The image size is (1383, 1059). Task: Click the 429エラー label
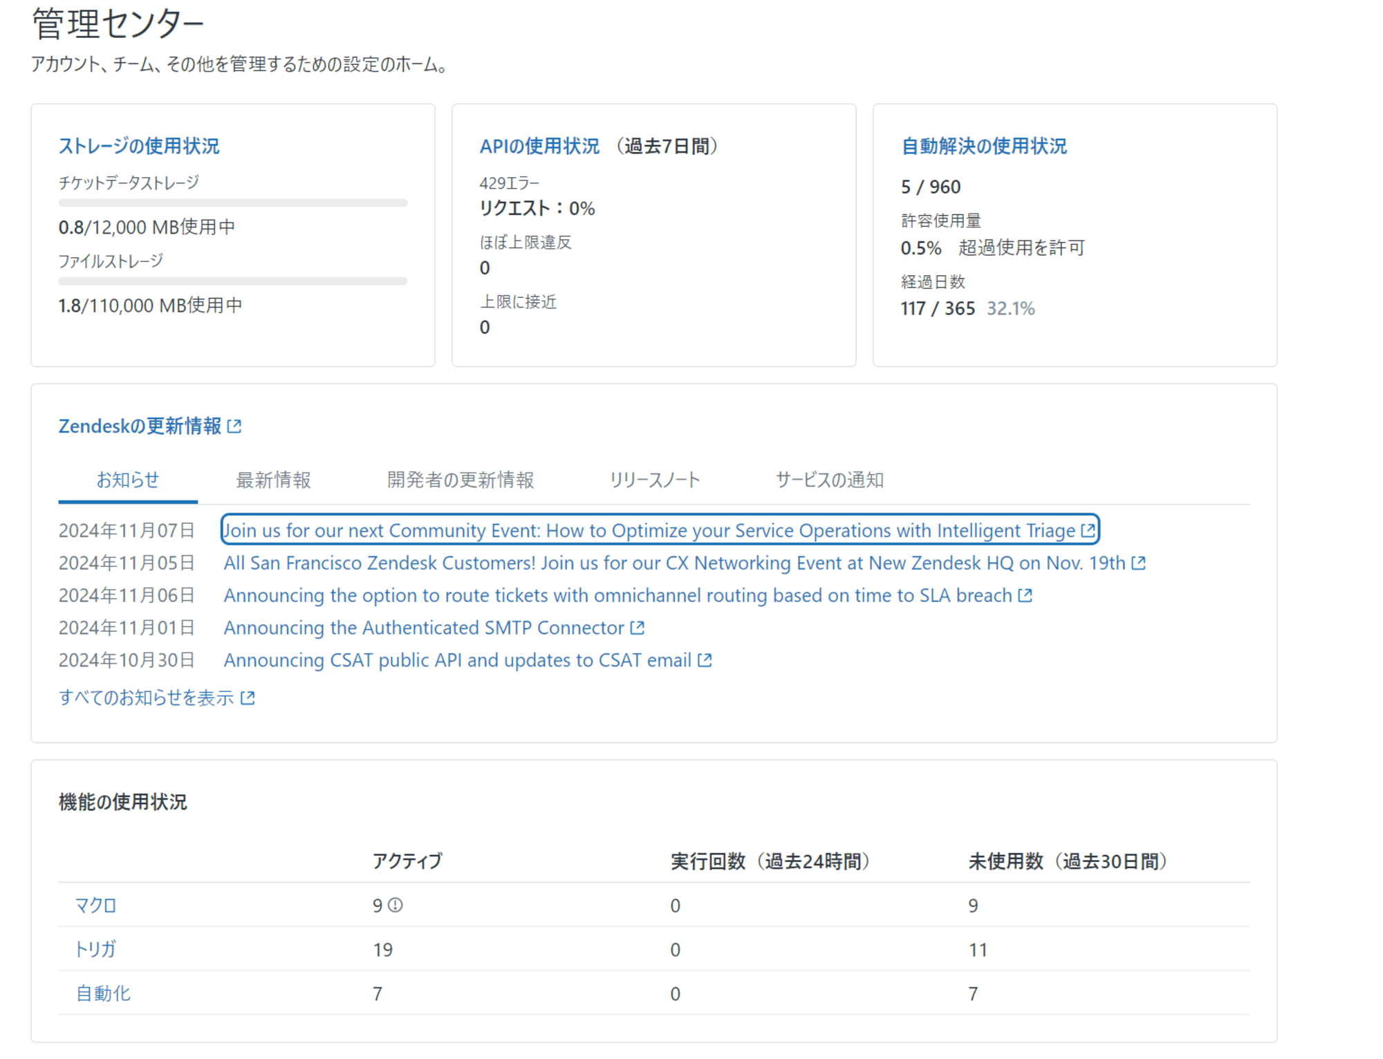(510, 183)
